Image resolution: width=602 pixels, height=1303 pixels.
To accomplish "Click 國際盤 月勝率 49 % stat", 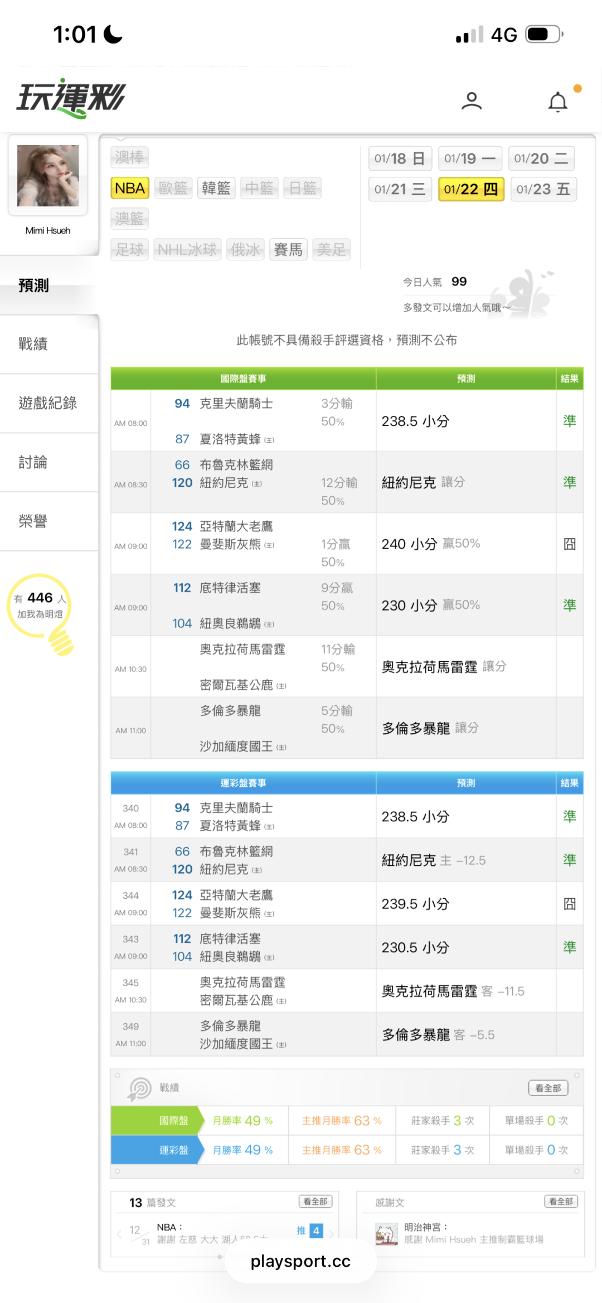I will pos(243,1121).
